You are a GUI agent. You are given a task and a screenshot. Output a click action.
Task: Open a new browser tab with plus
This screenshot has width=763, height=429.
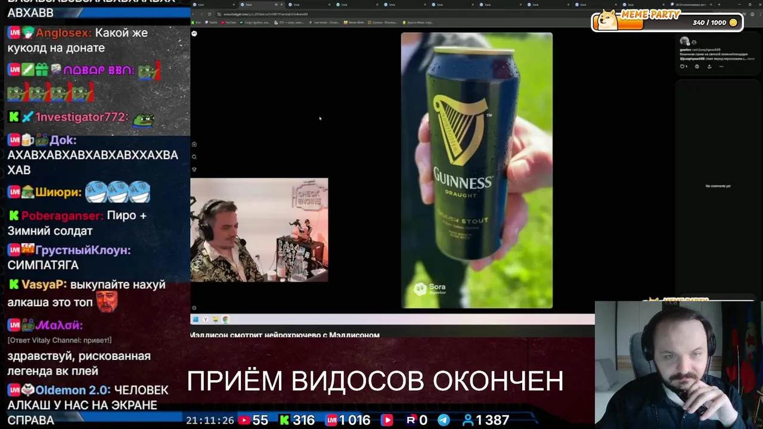pyautogui.click(x=719, y=5)
